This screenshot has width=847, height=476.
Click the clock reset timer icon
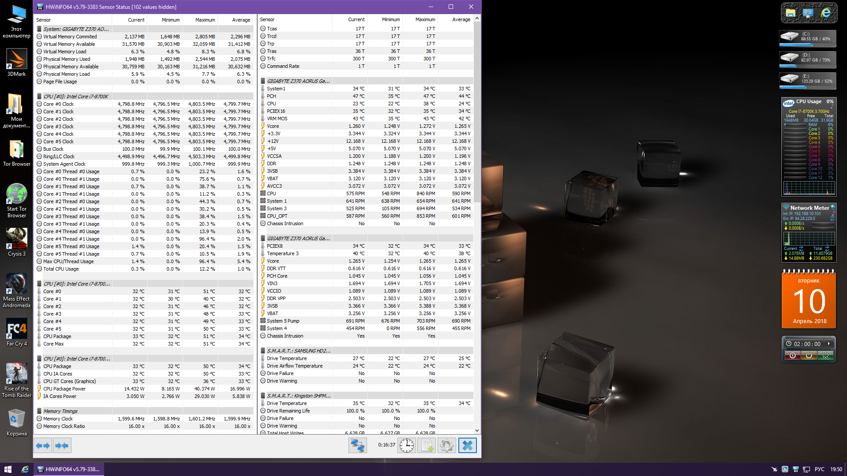[x=406, y=446]
